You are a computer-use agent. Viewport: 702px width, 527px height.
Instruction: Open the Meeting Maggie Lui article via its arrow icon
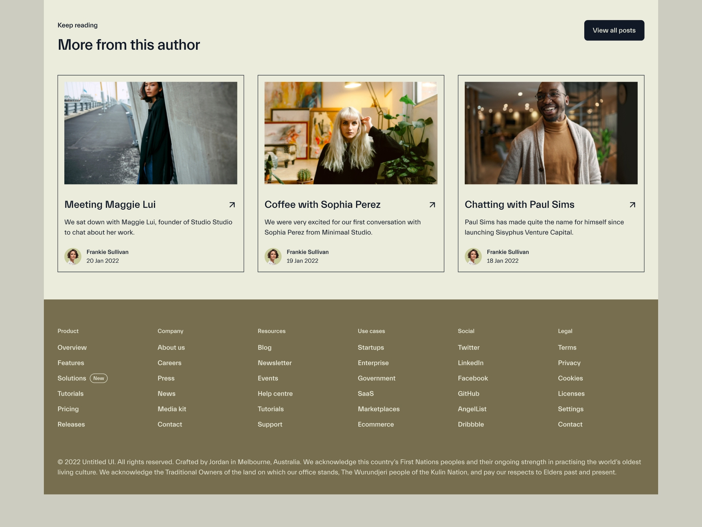click(232, 205)
